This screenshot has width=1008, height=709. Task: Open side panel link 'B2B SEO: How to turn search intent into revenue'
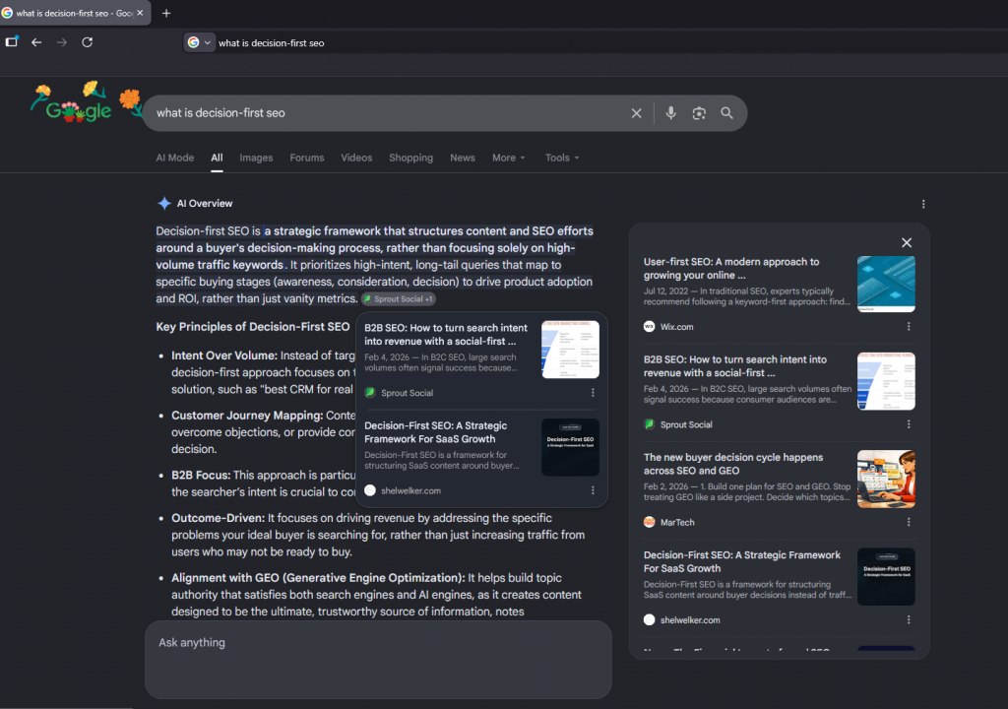[735, 366]
